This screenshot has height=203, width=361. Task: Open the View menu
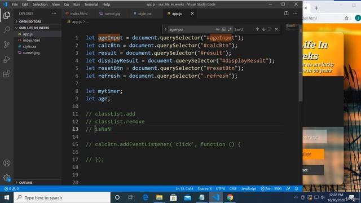tap(56, 5)
